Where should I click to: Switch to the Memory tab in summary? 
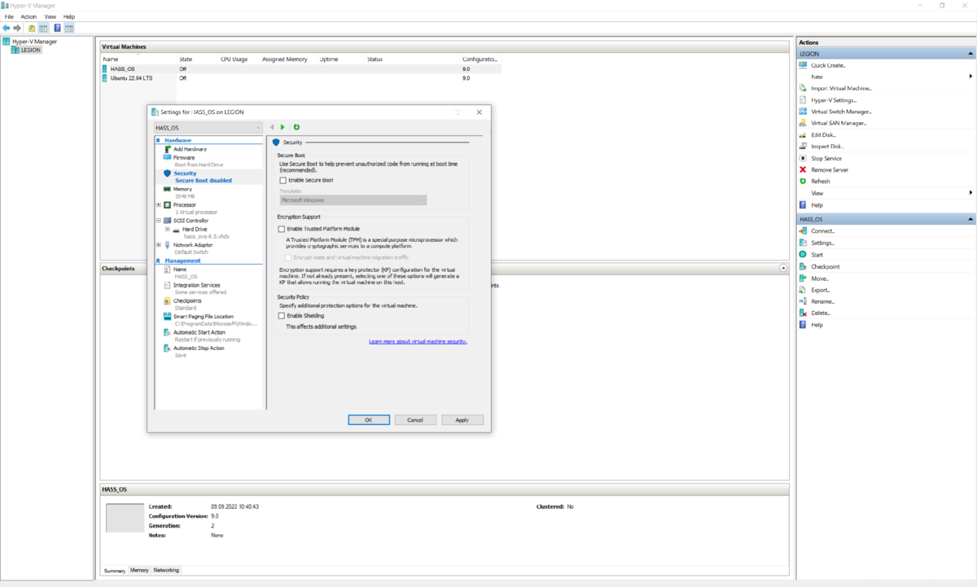[x=138, y=570]
